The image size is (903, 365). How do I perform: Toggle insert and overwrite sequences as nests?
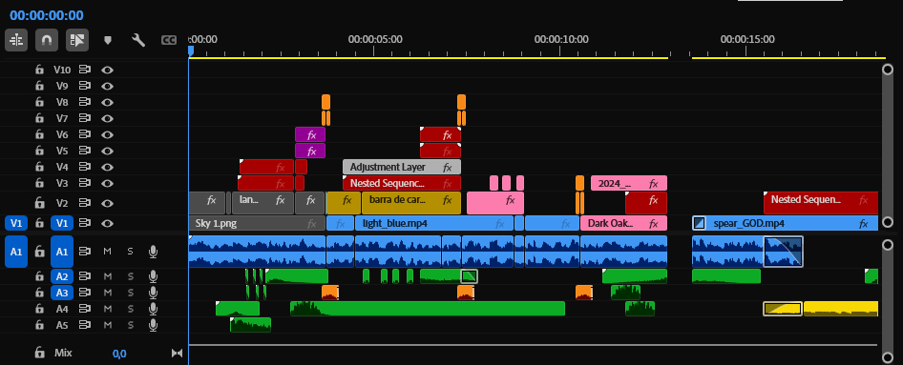(x=16, y=40)
